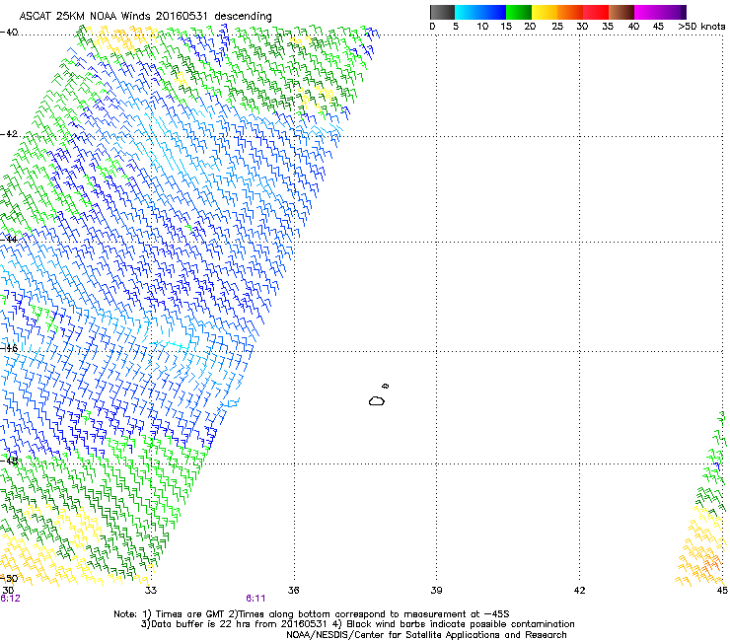This screenshot has height=641, width=730.
Task: Click the -48 latitude label
Action: coord(9,461)
